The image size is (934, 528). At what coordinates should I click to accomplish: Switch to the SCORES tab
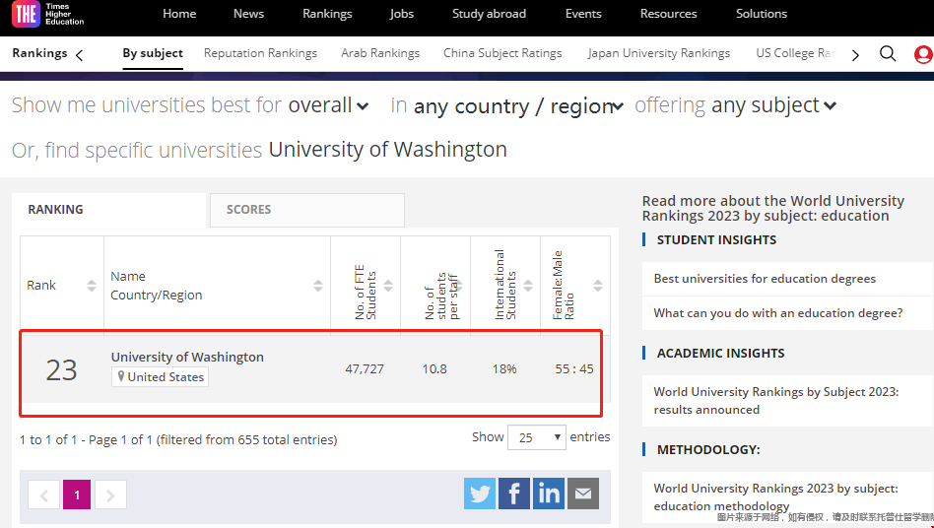pos(307,210)
